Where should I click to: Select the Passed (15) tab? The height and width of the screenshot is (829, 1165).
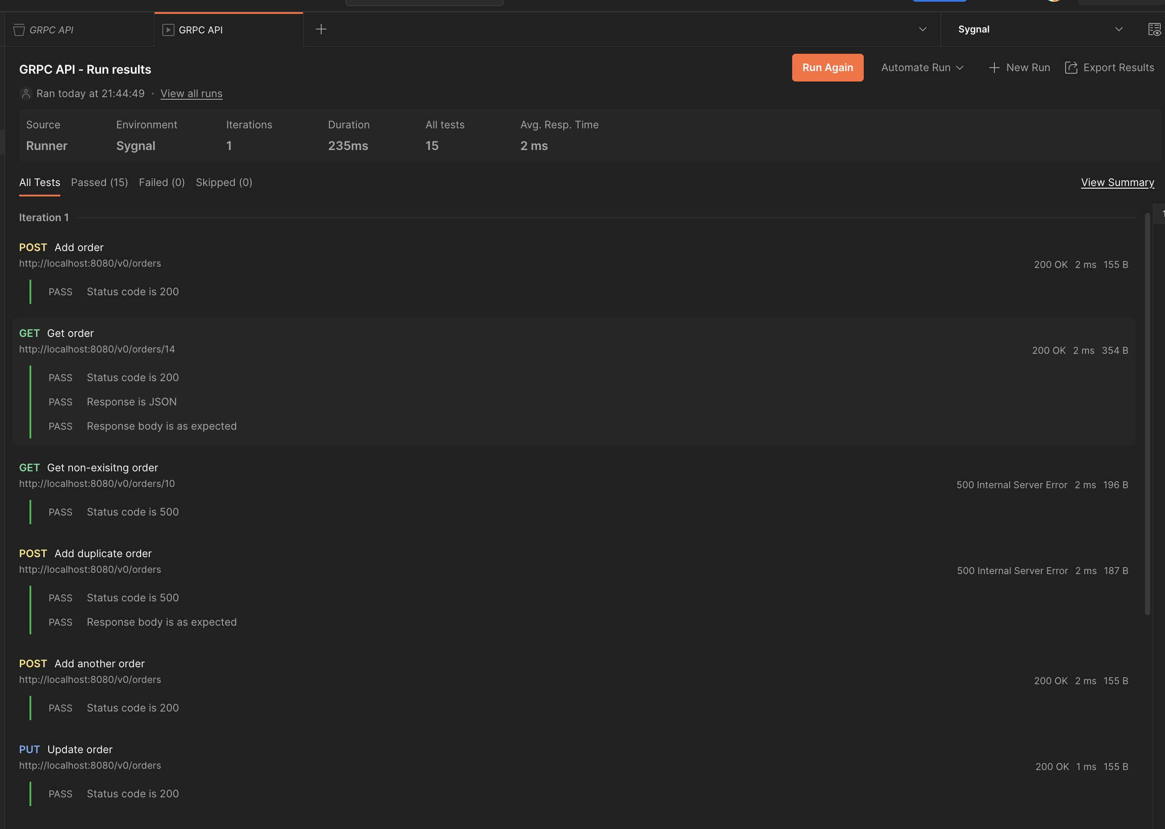(x=100, y=182)
